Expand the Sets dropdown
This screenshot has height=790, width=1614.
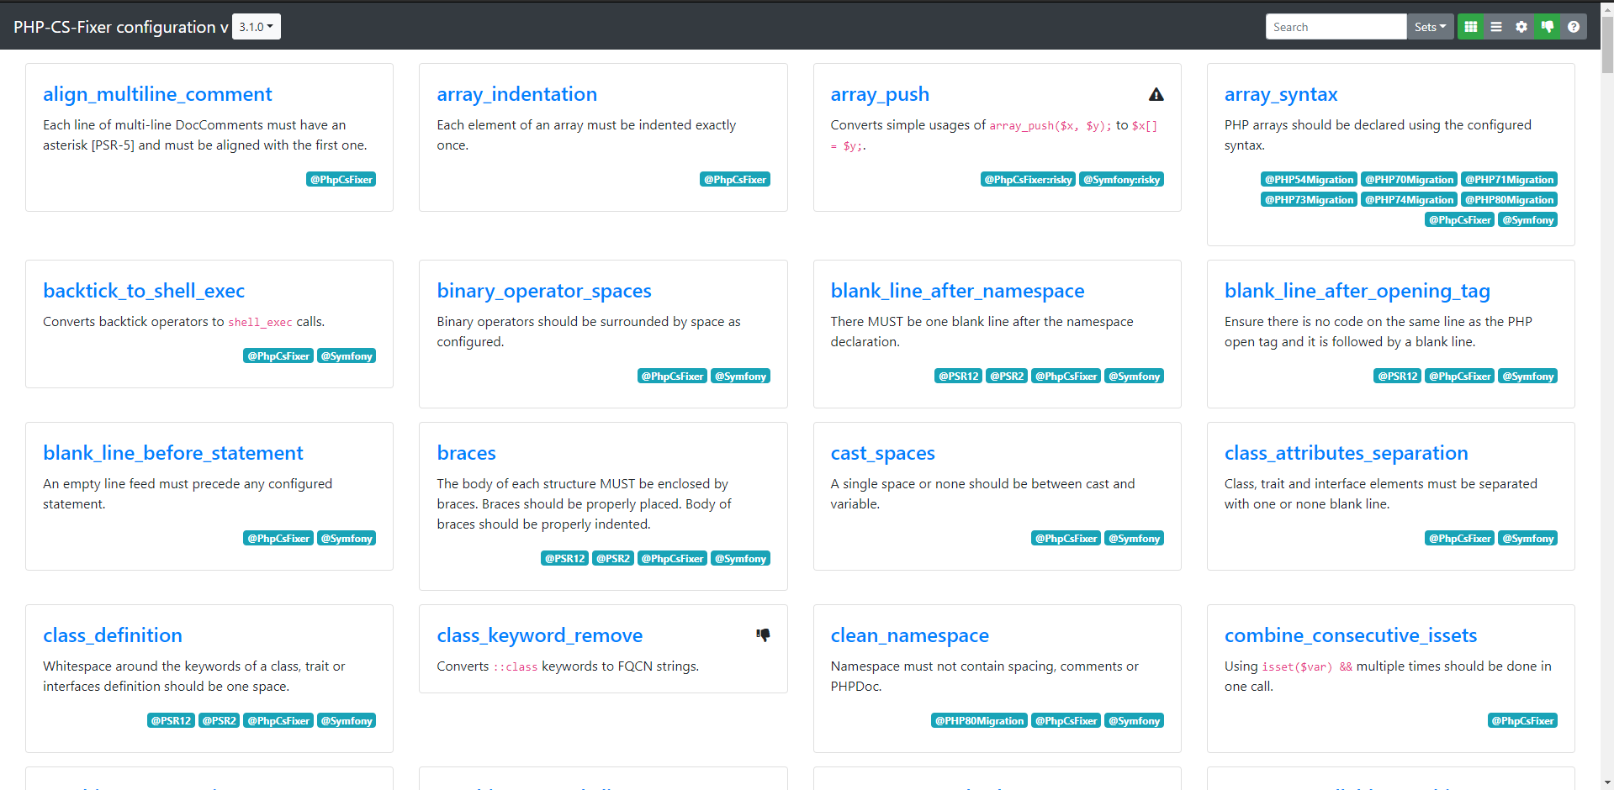click(x=1430, y=27)
